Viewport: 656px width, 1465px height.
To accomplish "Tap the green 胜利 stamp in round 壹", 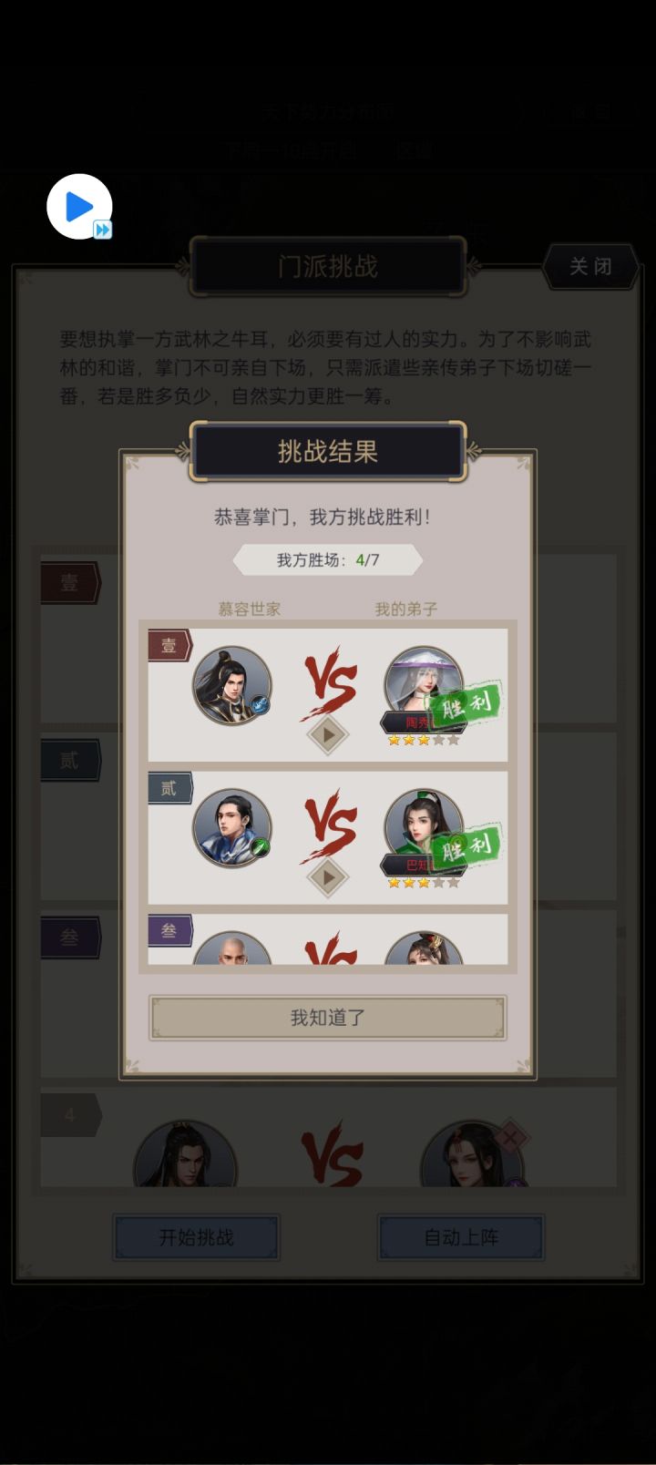I will pos(466,703).
